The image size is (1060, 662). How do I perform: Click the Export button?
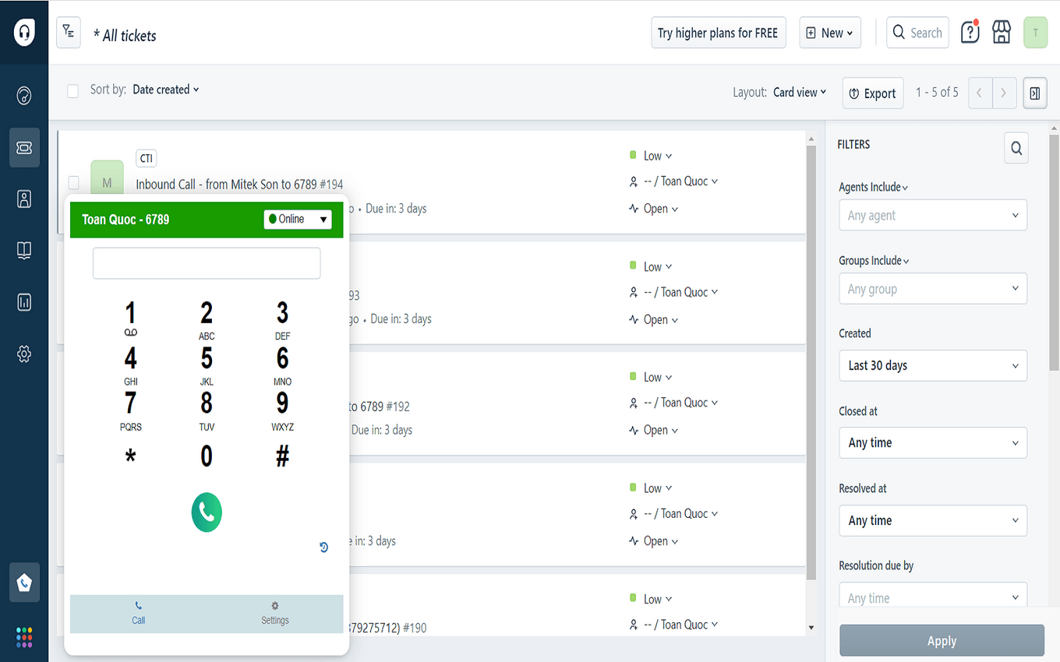tap(873, 93)
